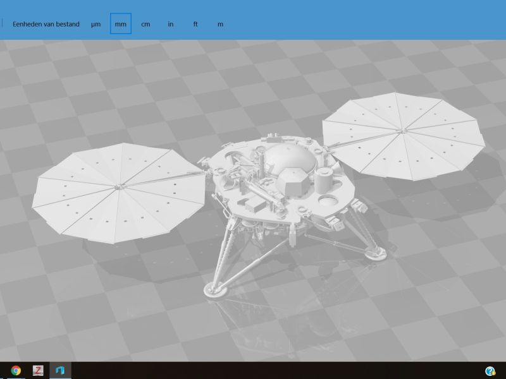Select the mm file unit option
Image resolution: width=506 pixels, height=379 pixels.
point(121,24)
